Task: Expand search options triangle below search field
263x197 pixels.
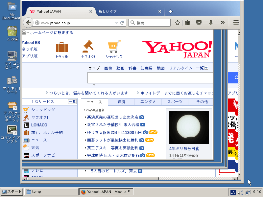Action: (94, 85)
